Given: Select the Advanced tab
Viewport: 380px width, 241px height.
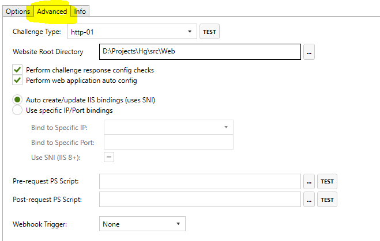Looking at the screenshot, I should [x=52, y=12].
